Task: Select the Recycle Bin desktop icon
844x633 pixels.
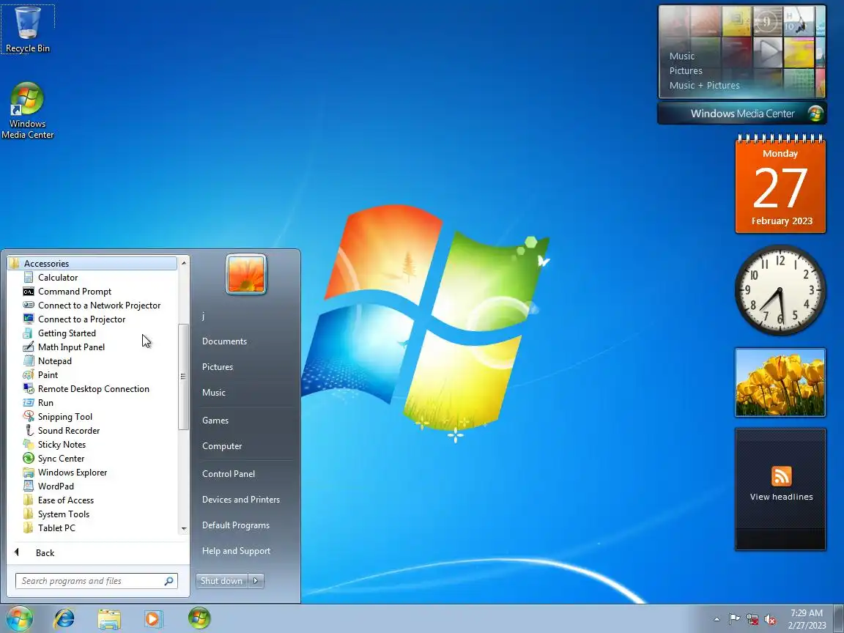Action: [x=27, y=29]
